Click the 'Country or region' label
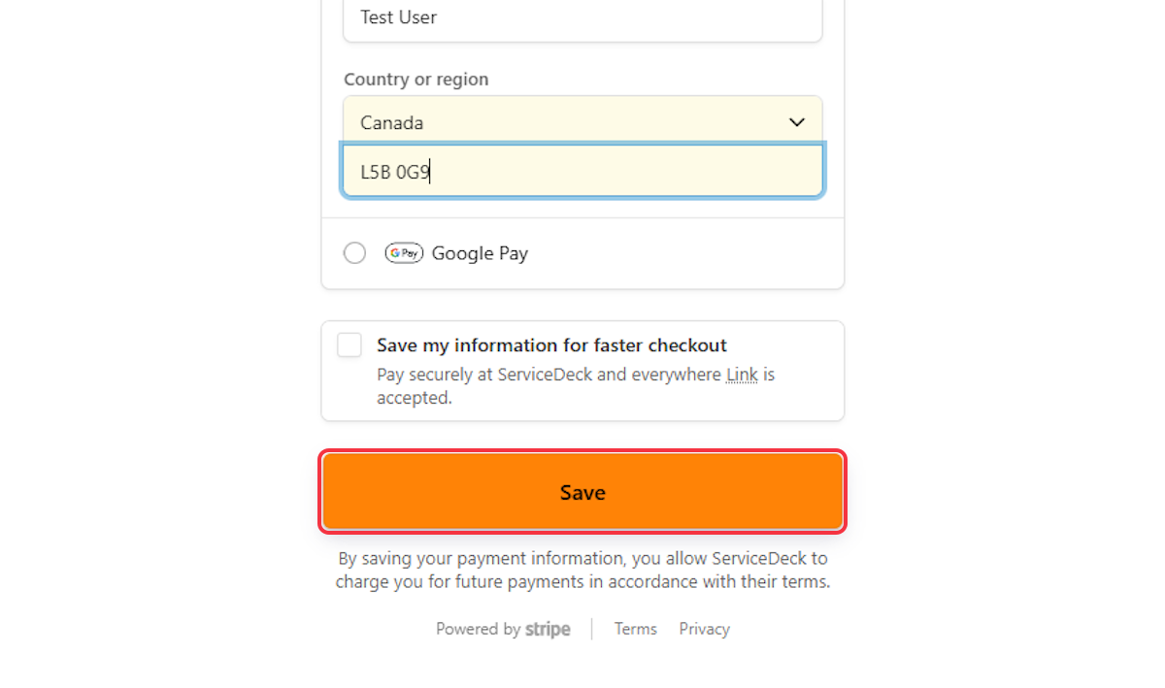 416,80
